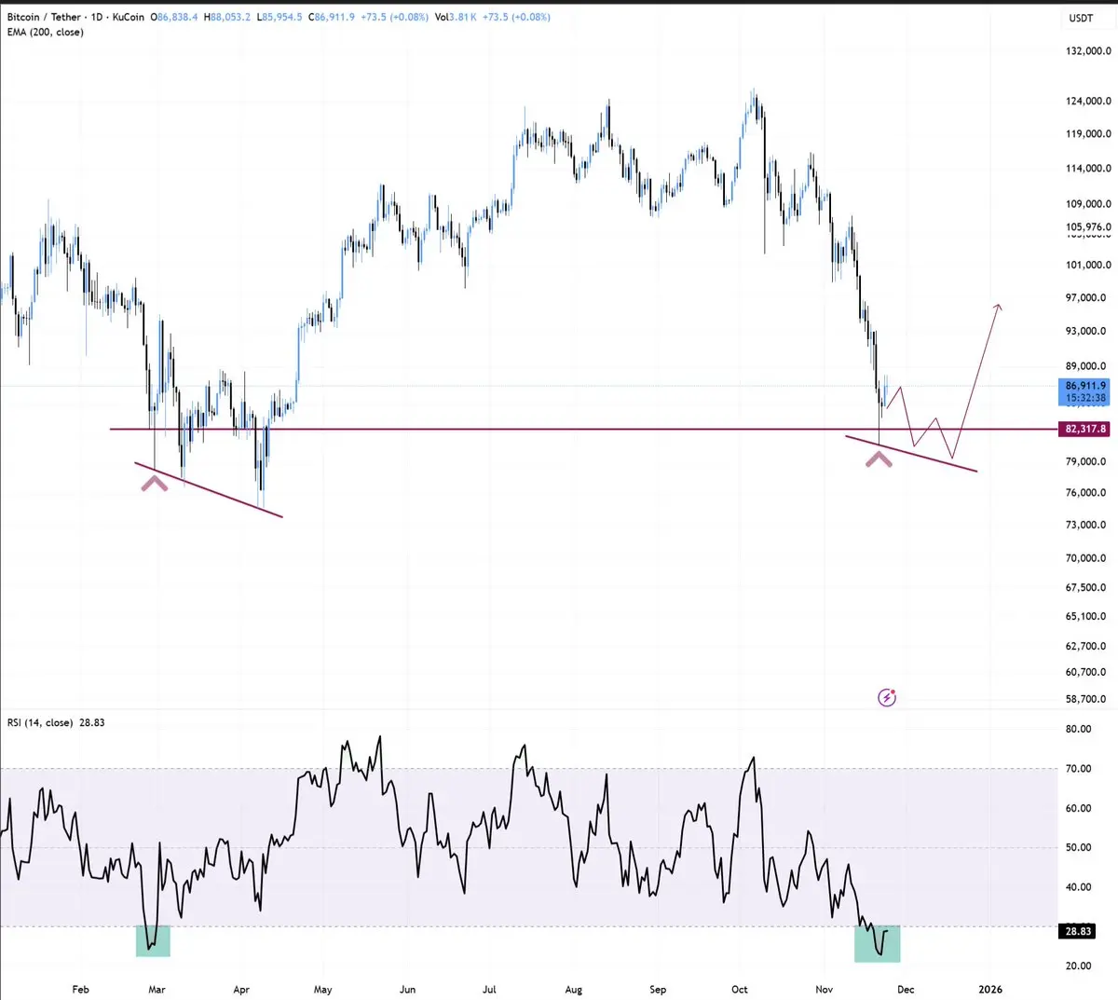Select the RSI (14, close) indicator label
This screenshot has width=1118, height=1000.
[40, 722]
